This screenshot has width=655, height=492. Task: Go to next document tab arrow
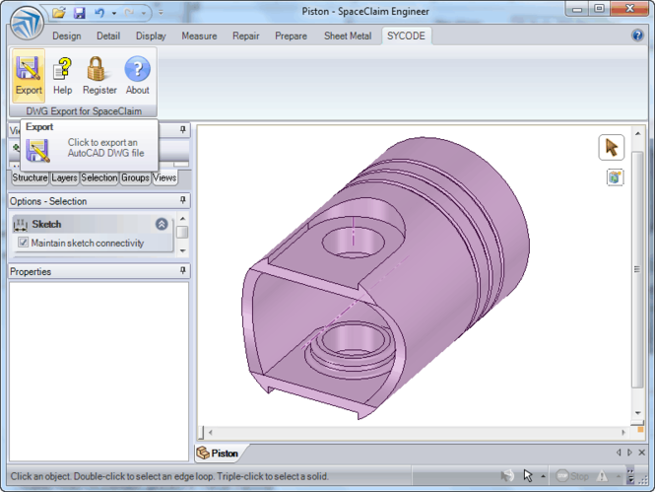coord(629,453)
